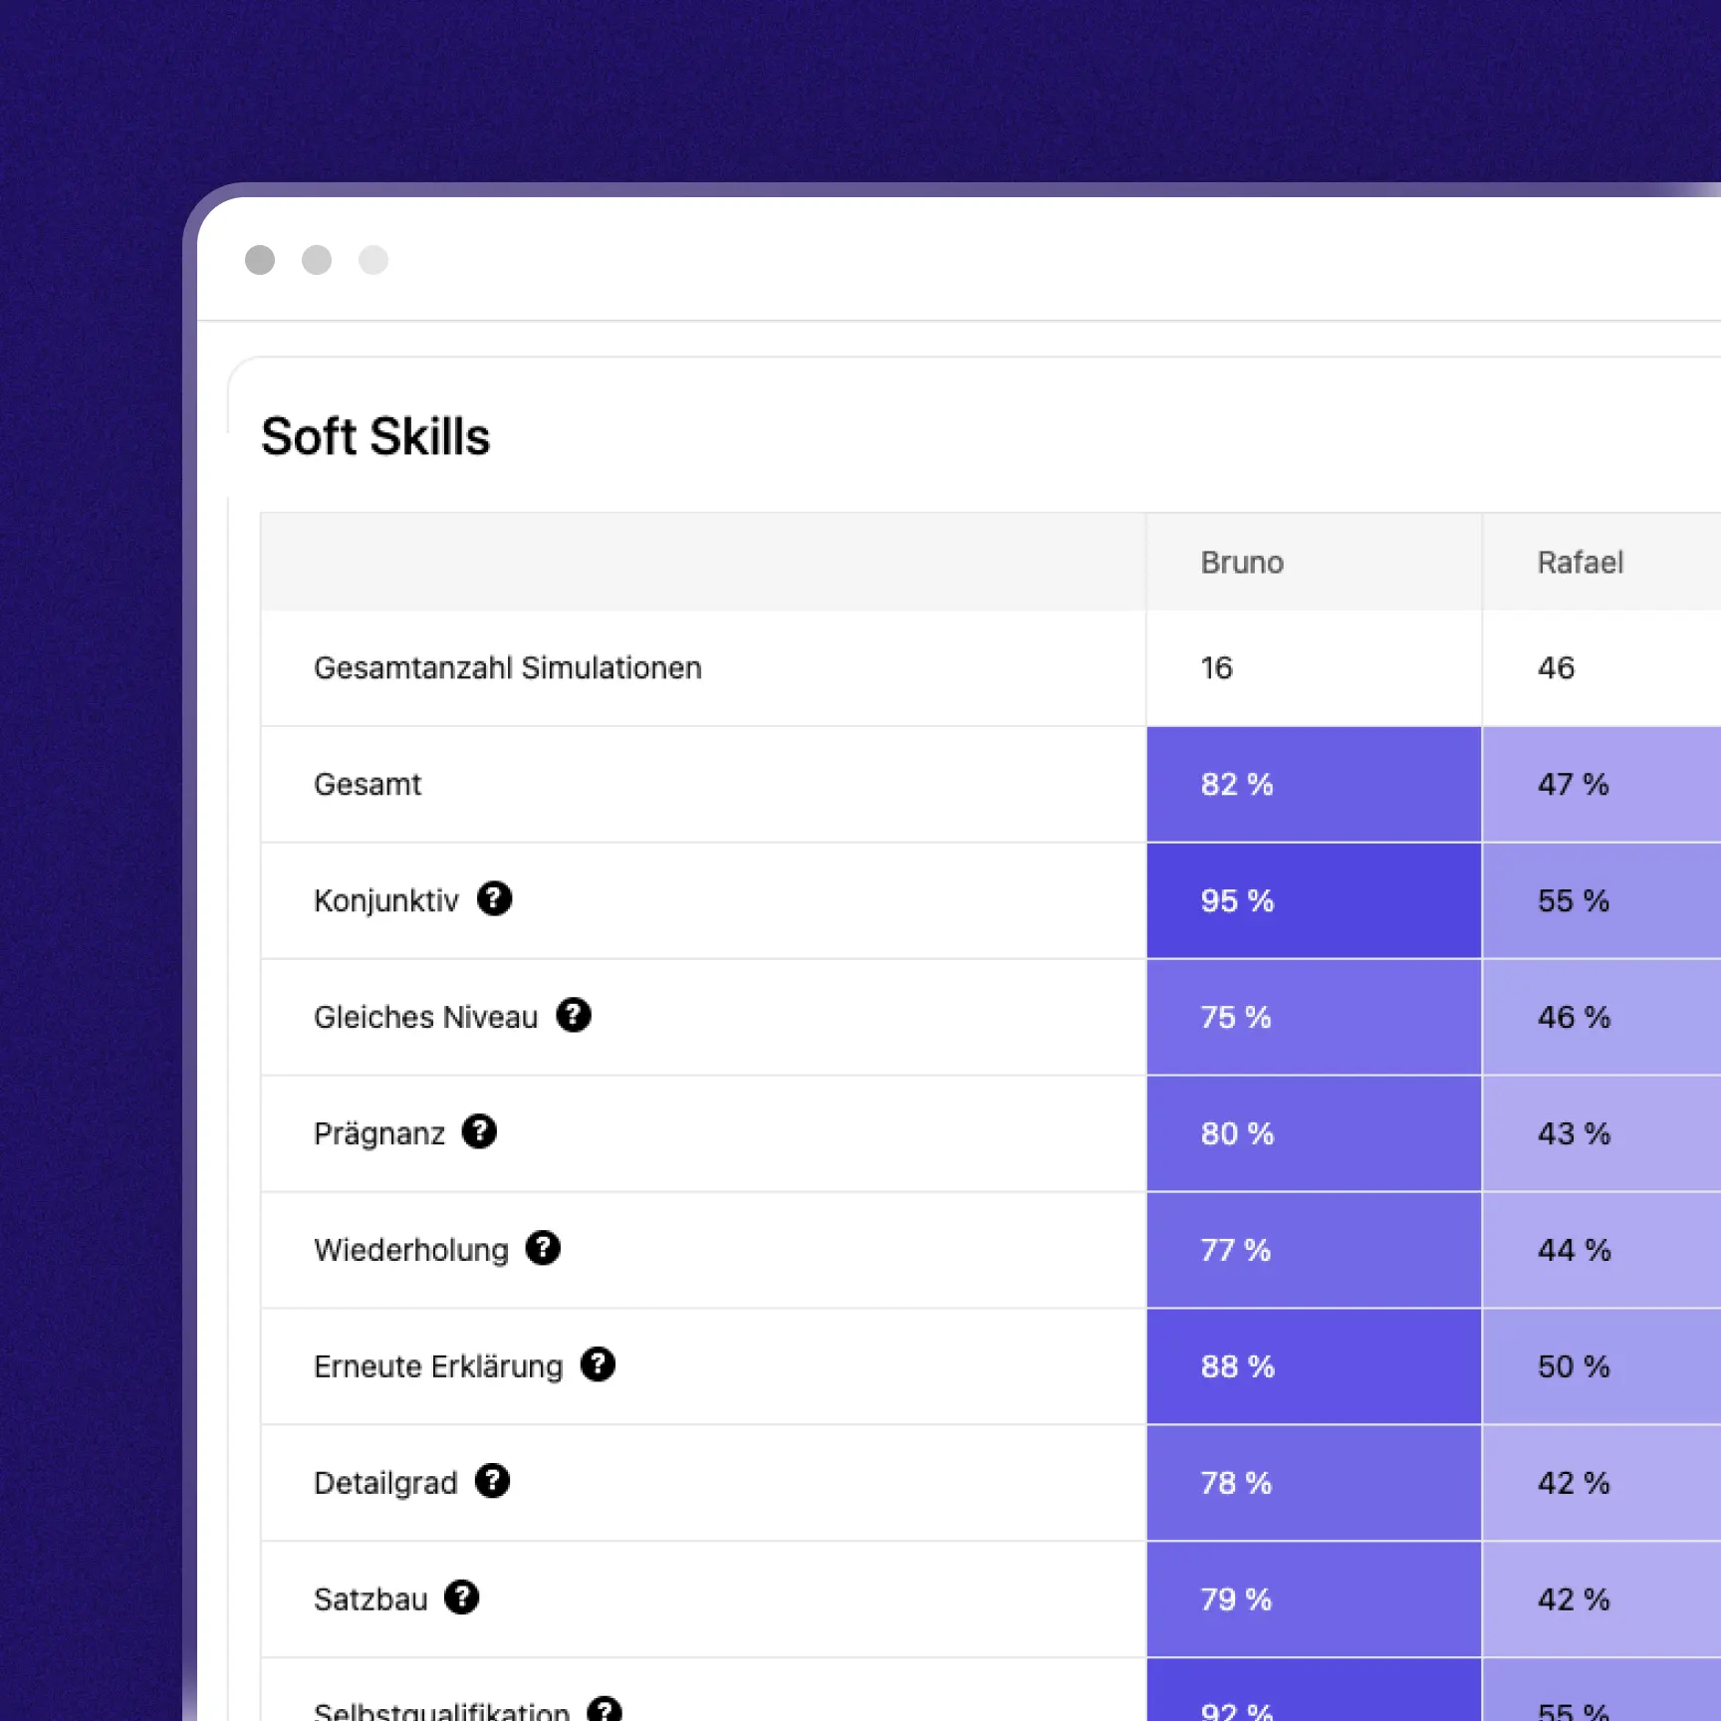Viewport: 1721px width, 1721px height.
Task: Click Bruno's Prägnanz cell 80 %
Action: tap(1314, 1134)
